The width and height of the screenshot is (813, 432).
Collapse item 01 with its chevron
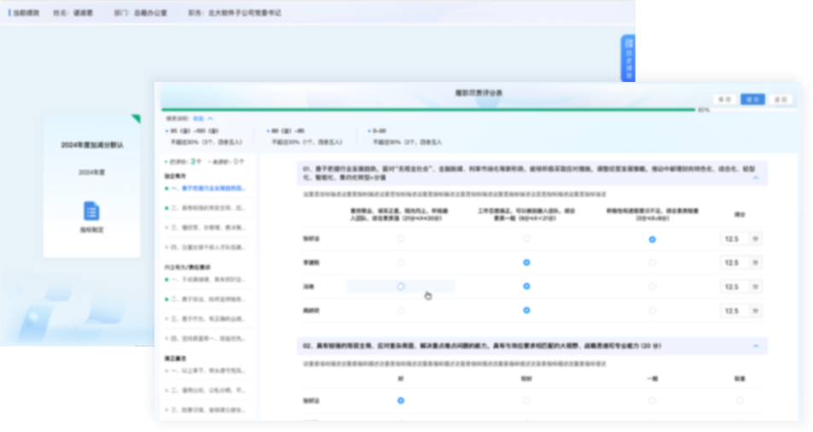point(756,178)
